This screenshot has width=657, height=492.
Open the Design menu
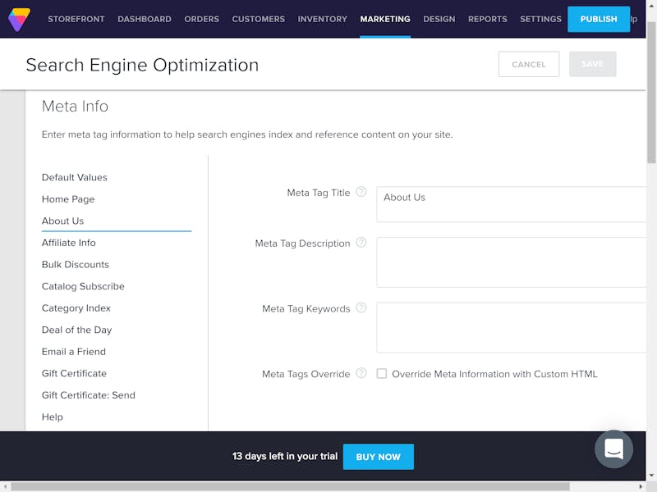(x=439, y=19)
